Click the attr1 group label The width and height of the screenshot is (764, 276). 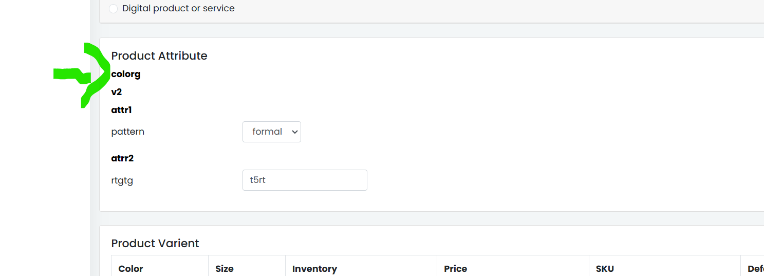tap(122, 109)
